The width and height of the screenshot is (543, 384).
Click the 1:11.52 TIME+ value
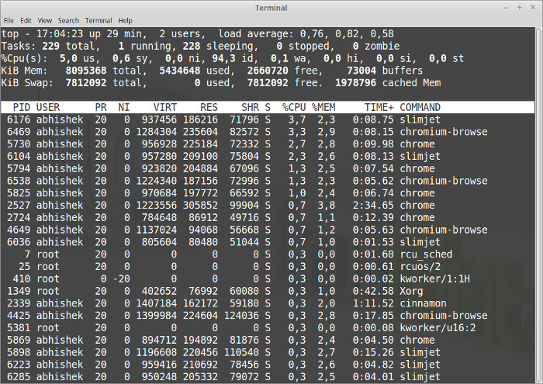373,303
